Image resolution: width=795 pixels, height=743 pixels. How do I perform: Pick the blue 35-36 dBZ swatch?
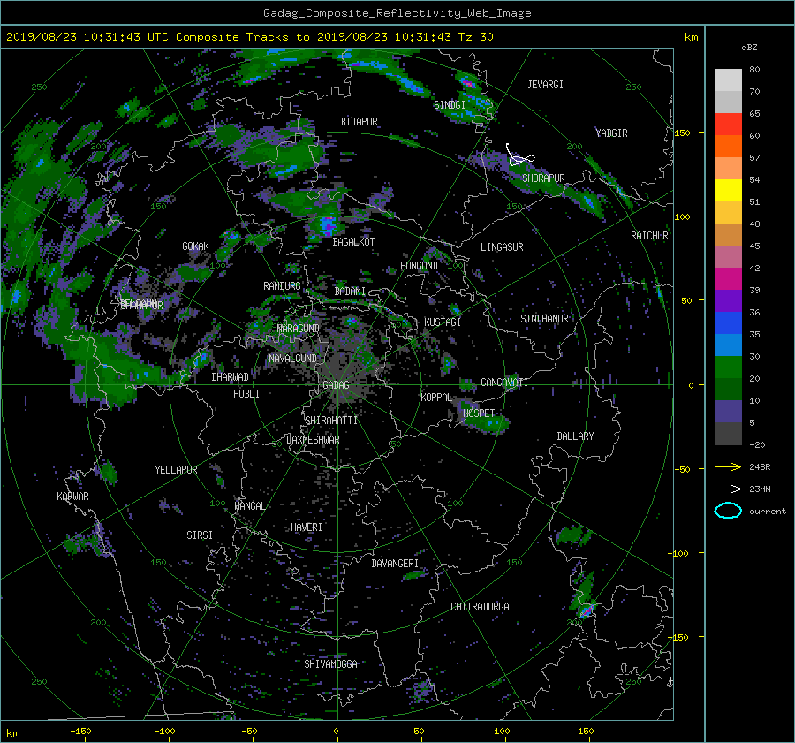pyautogui.click(x=728, y=323)
